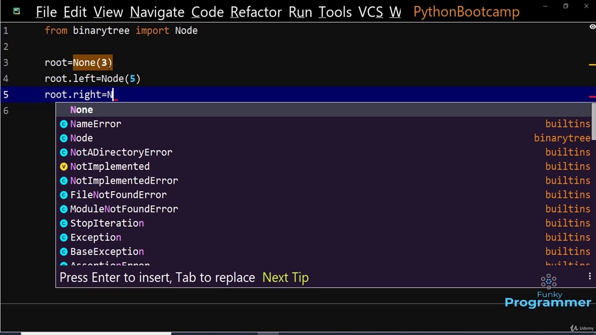Select StopIteration completion suggestion

[x=323, y=223]
